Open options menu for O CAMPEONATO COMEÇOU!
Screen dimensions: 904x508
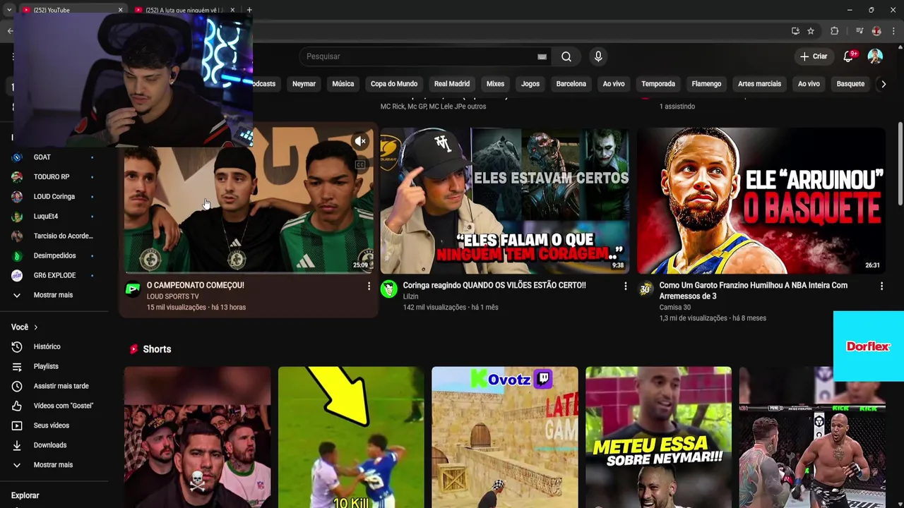[x=369, y=286]
